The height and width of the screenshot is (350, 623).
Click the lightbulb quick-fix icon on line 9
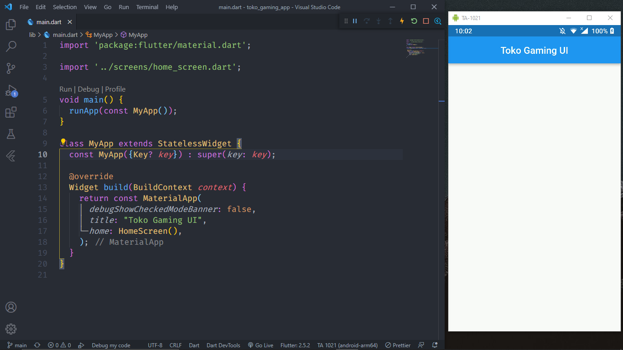click(x=63, y=142)
